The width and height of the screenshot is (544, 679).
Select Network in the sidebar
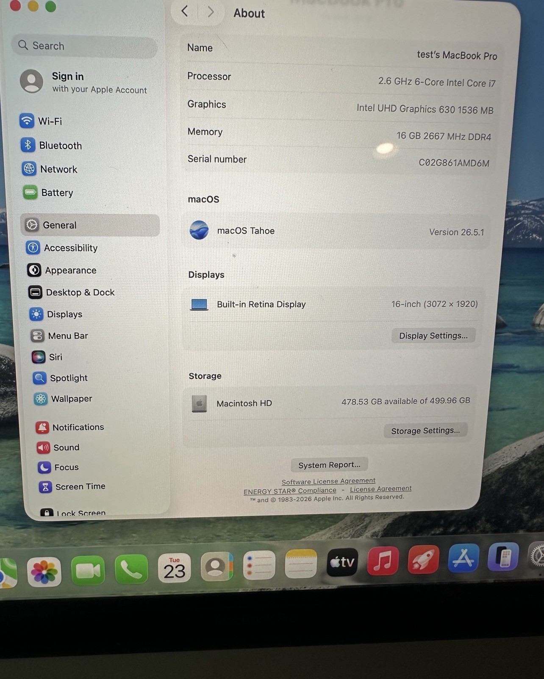[x=50, y=169]
